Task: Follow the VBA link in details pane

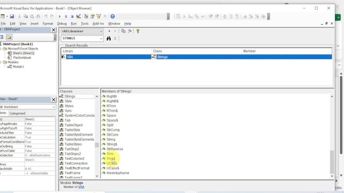Action: (81, 187)
